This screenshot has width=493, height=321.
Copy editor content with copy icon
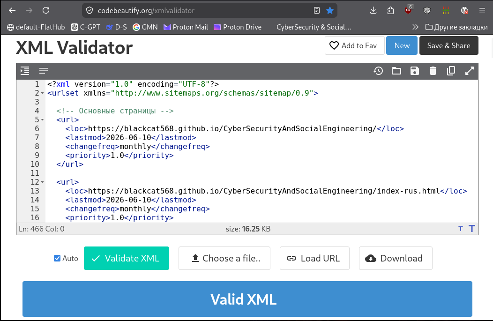point(451,71)
